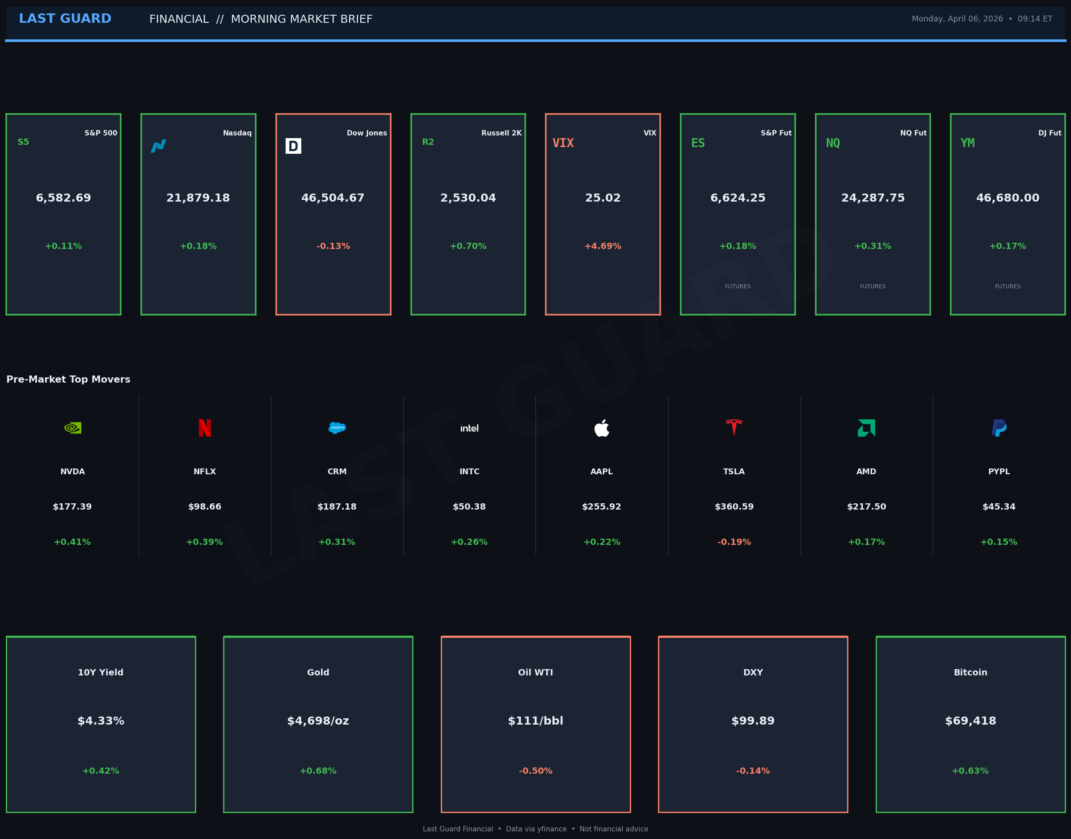Screen dimensions: 1071x839
Task: Select the Bitcoin price card
Action: click(x=970, y=724)
